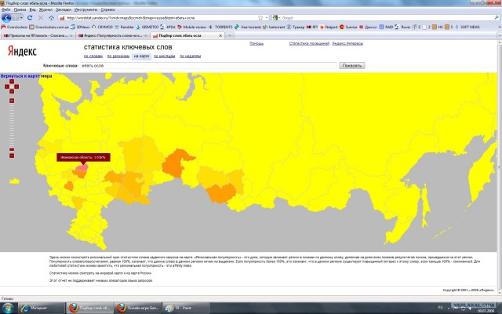Stop page loading with the X icon
Image resolution: width=502 pixels, height=314 pixels.
41,17
